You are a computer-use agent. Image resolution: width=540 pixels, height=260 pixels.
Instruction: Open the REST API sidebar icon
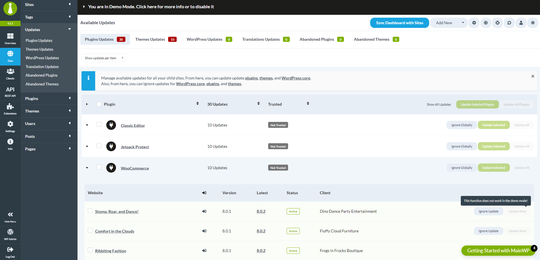pyautogui.click(x=10, y=92)
